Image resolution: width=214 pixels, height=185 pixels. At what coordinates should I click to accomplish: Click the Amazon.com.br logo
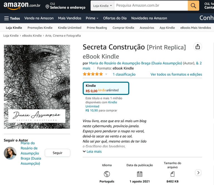[22, 6]
